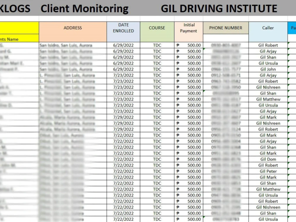Select 500.00 payment in Gil Dom row
This screenshot has height=222, width=296.
189,159
